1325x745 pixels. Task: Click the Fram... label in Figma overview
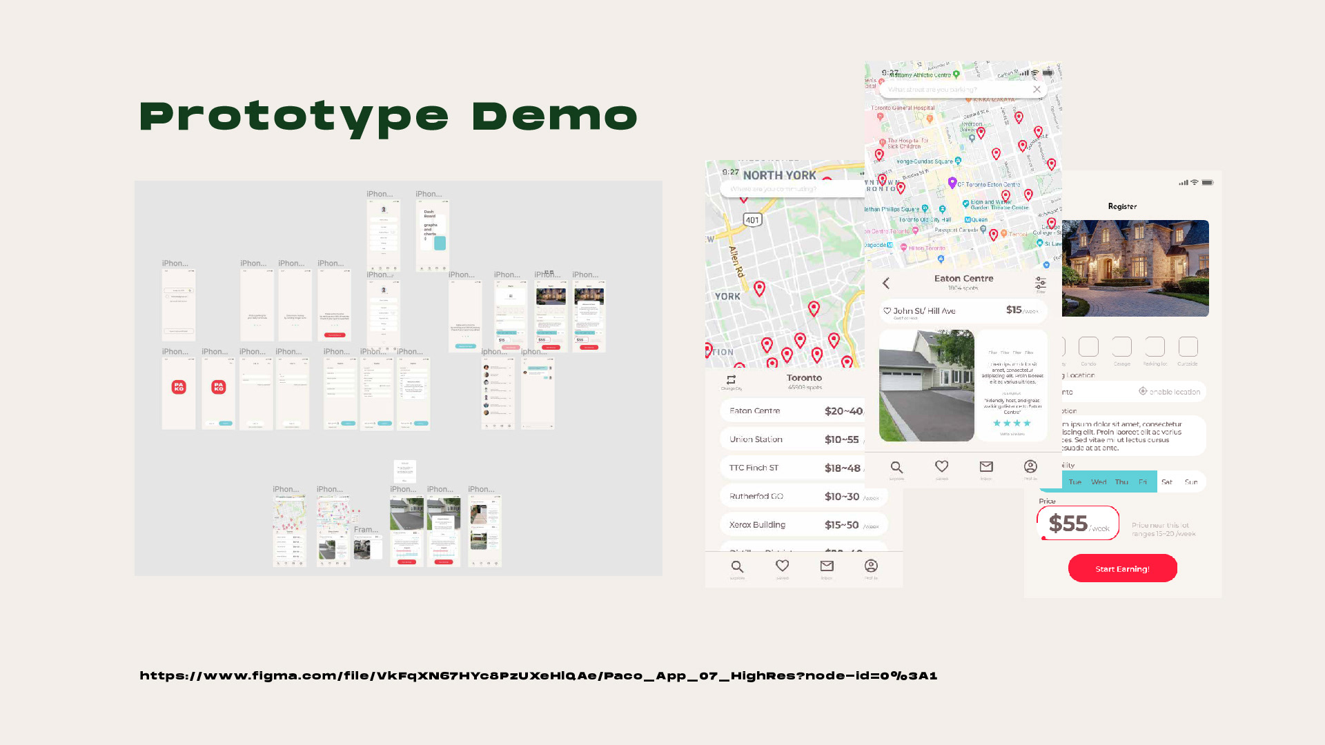(x=366, y=530)
